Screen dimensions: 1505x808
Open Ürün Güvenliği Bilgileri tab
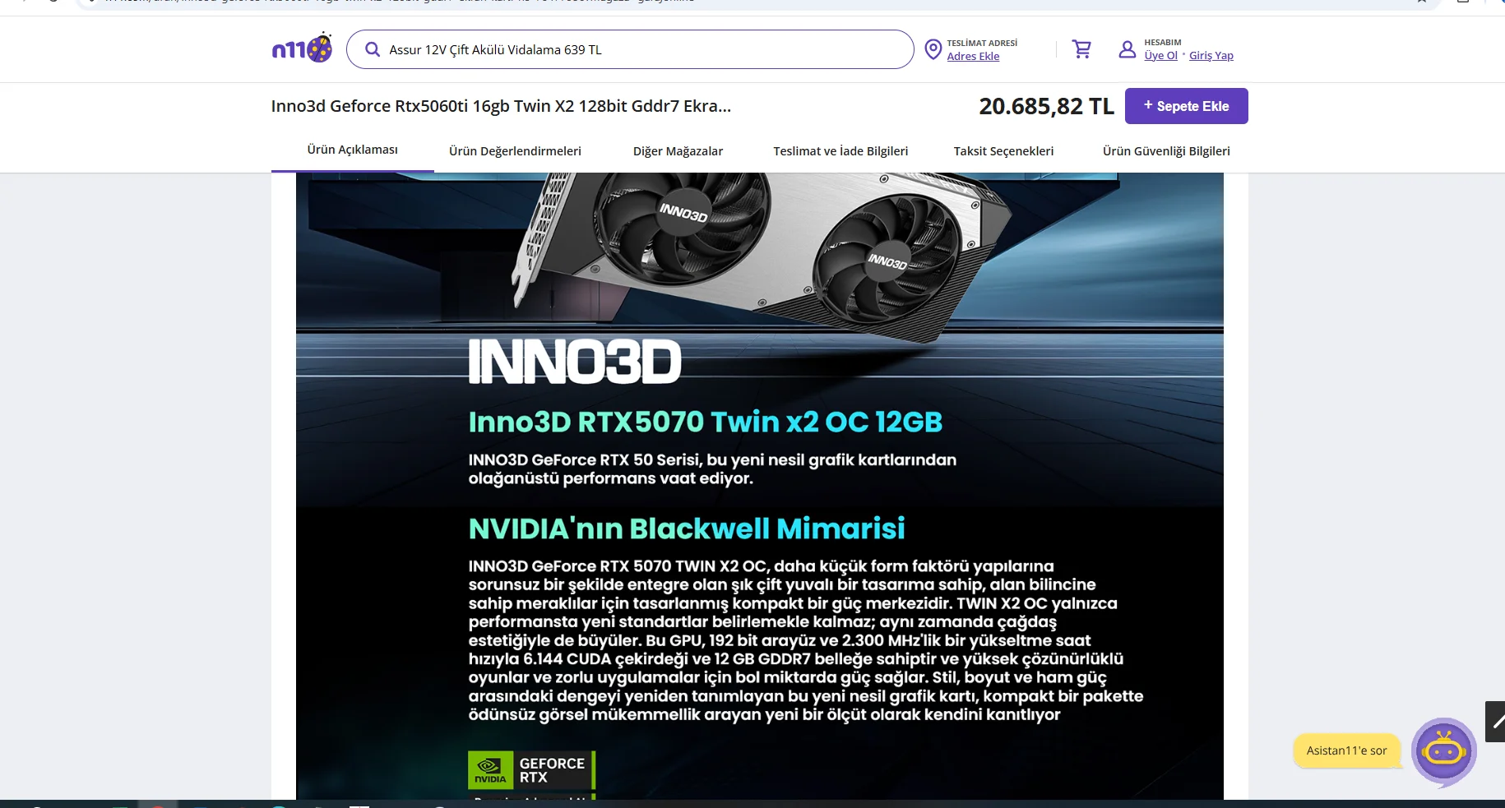(1166, 151)
